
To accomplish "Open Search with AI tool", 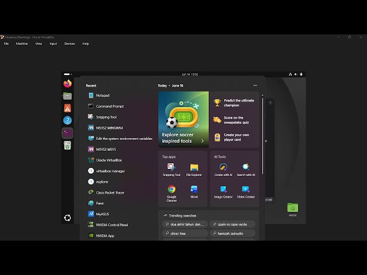I will pyautogui.click(x=246, y=170).
